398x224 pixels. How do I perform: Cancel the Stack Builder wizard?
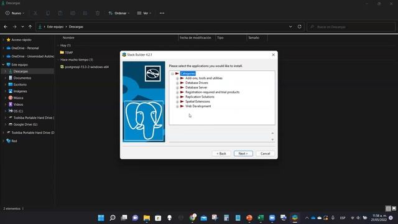[266, 154]
